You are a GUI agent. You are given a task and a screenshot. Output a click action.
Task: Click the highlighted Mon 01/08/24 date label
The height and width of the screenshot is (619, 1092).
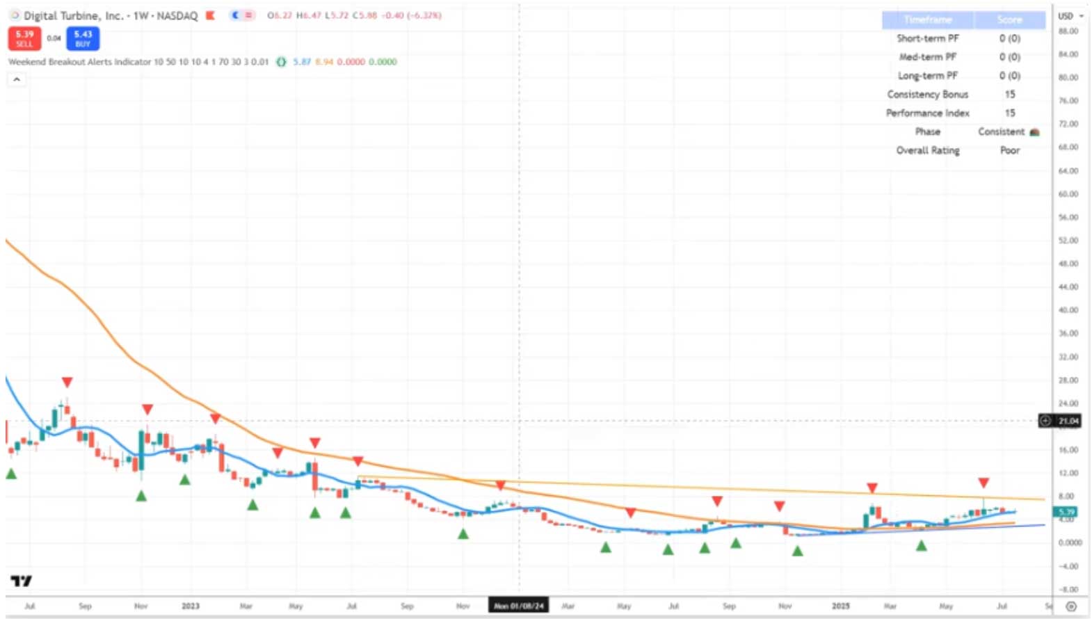[x=519, y=606]
